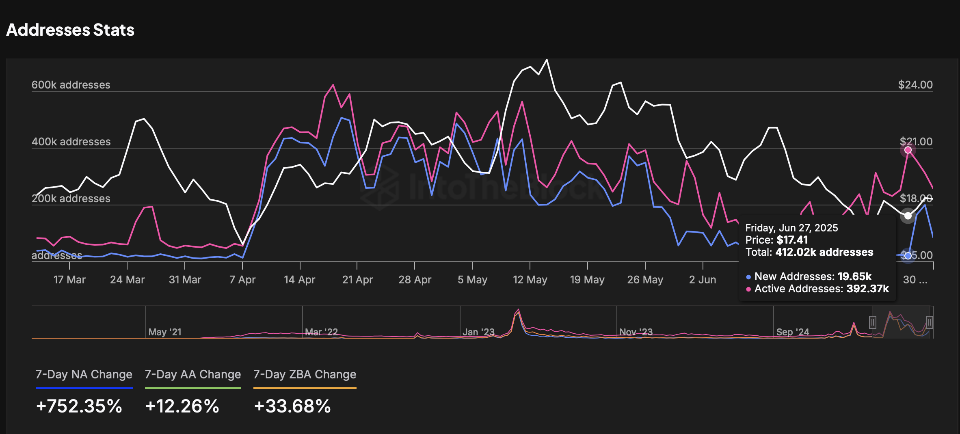Click the $21.00 price axis label
Viewport: 960px width, 434px height.
click(x=916, y=142)
